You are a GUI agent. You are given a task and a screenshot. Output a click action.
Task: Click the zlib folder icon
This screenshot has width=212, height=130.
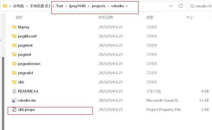click(x=14, y=82)
